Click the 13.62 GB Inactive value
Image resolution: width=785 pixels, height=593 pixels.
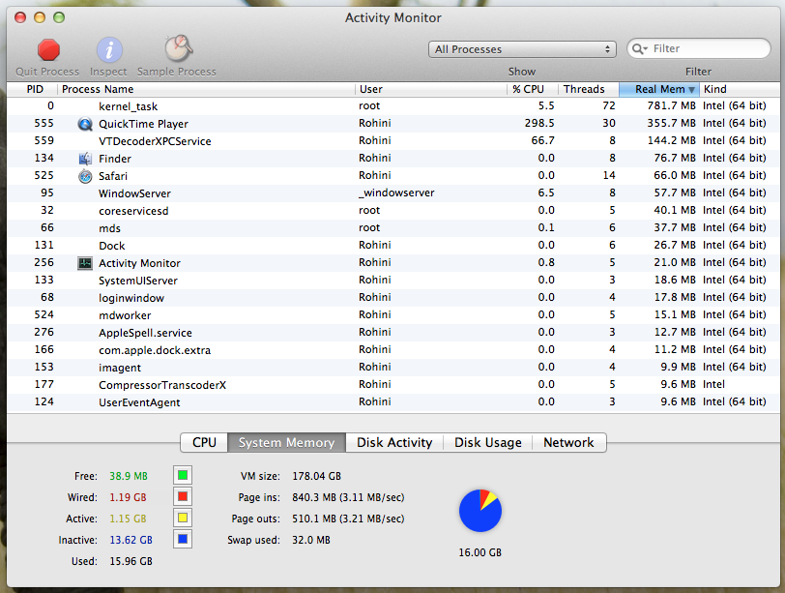point(131,540)
